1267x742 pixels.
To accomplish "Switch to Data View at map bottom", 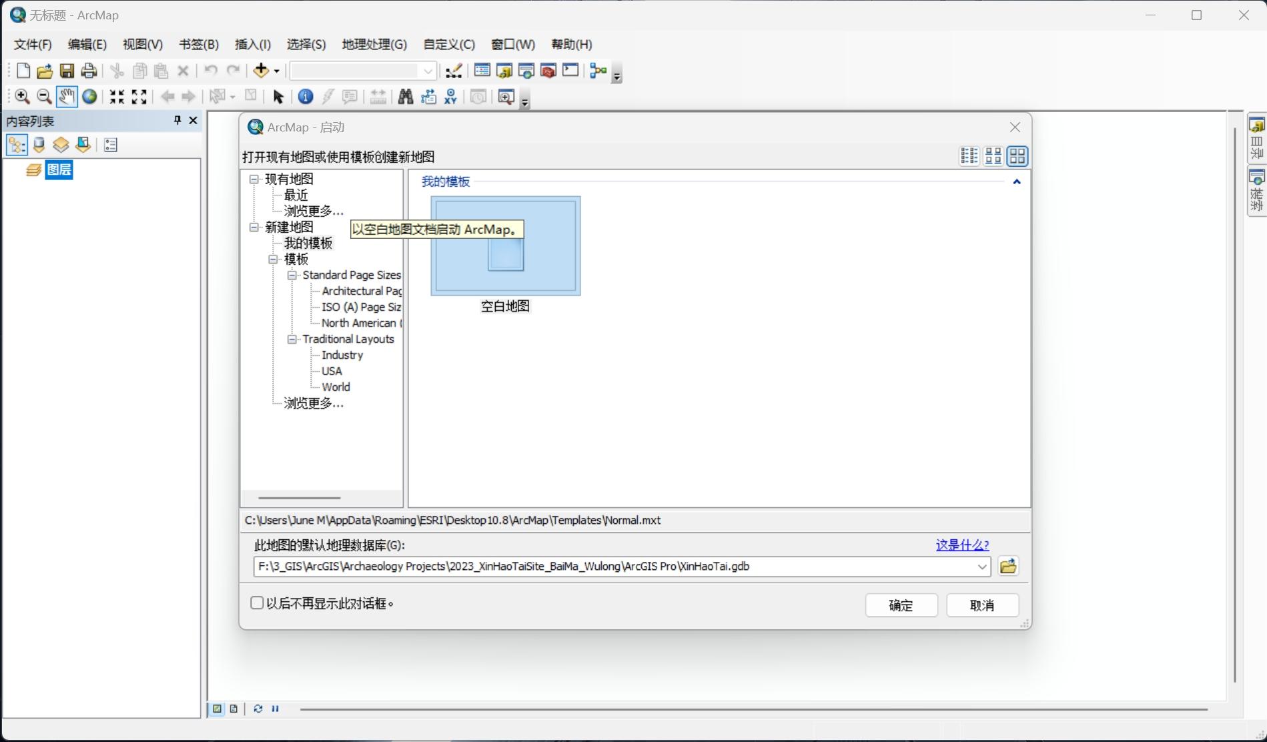I will click(x=218, y=709).
